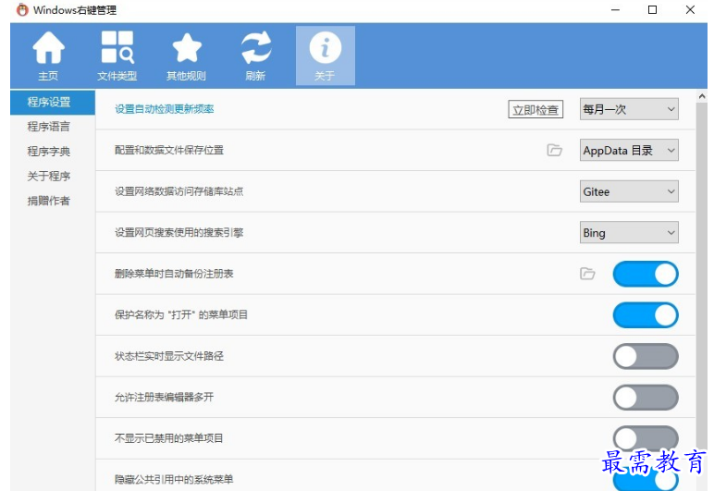The height and width of the screenshot is (491, 714).
Task: Open 关于程序 in the sidebar
Action: [49, 176]
